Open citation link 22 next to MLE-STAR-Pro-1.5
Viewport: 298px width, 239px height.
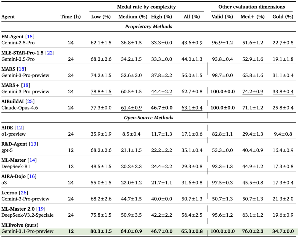(x=50, y=53)
